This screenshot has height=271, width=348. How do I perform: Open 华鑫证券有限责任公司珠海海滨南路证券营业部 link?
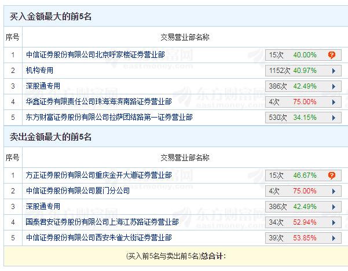(x=99, y=102)
